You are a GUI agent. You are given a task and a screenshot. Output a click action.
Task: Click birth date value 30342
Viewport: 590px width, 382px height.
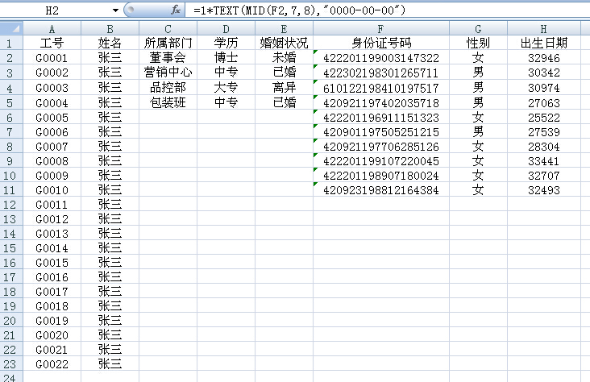coord(544,73)
